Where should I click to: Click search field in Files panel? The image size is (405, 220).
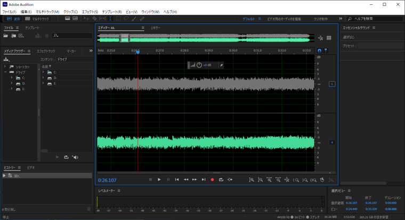[72, 36]
